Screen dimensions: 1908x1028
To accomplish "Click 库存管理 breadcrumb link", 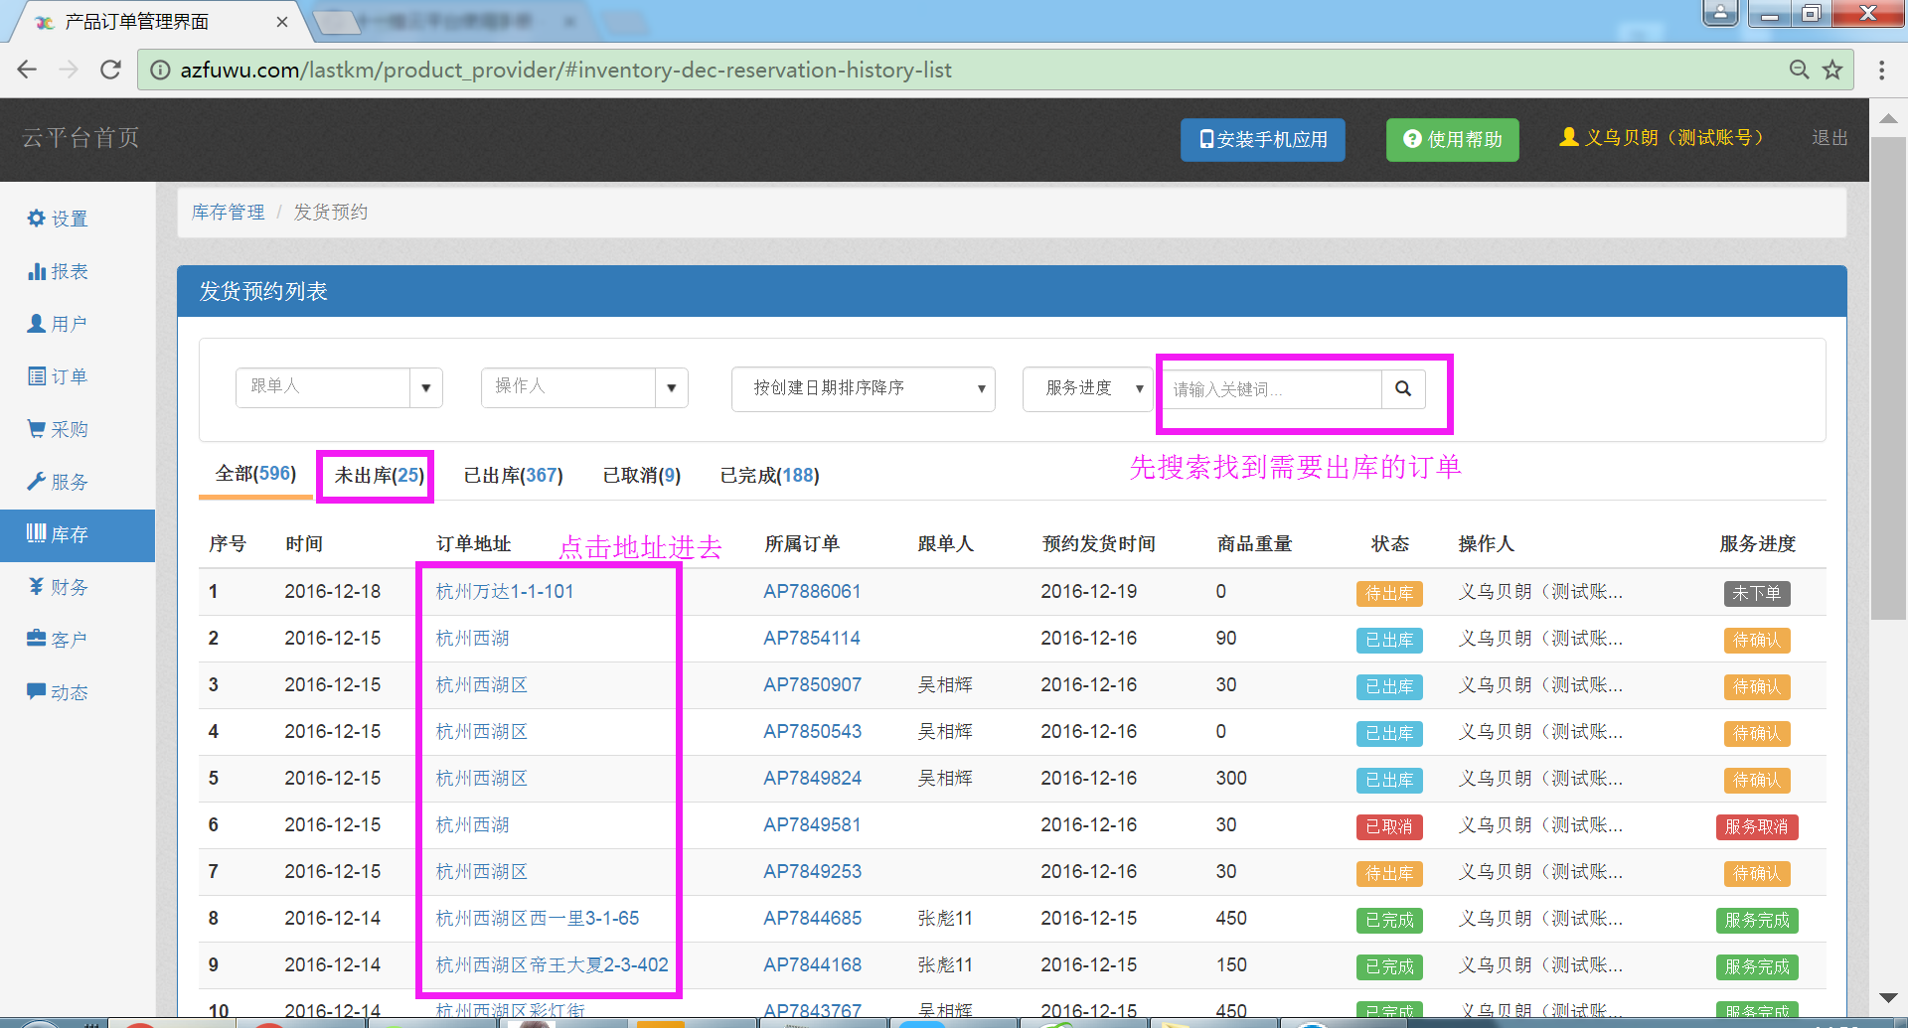I will click(229, 212).
